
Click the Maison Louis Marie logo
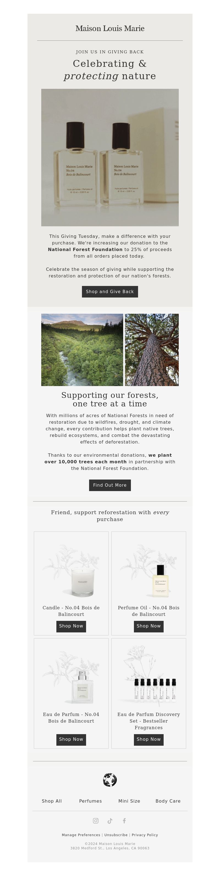click(110, 29)
